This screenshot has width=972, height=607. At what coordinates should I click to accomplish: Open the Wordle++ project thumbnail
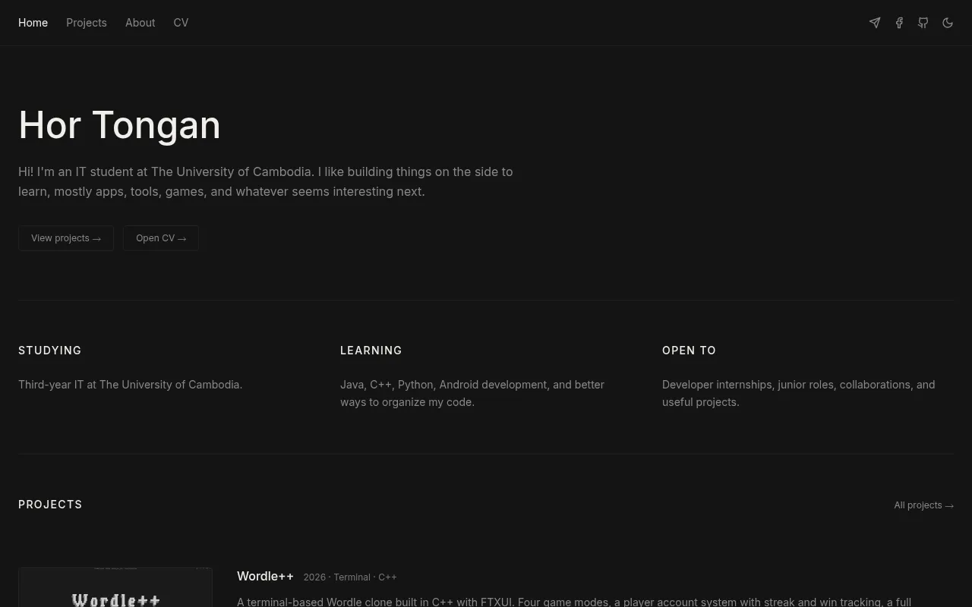[115, 587]
